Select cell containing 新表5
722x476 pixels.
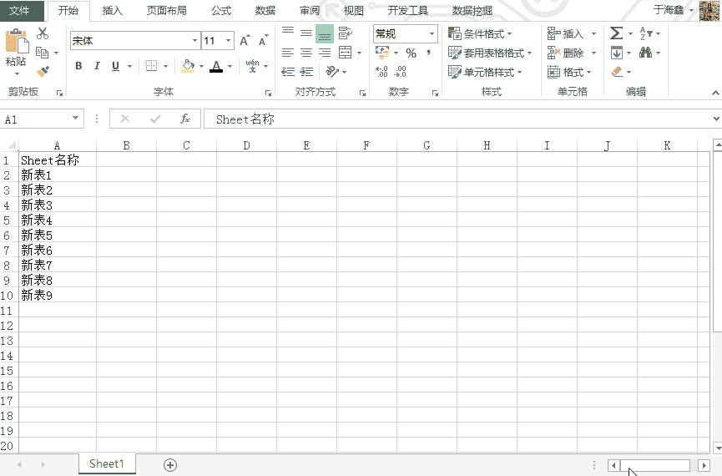click(58, 235)
